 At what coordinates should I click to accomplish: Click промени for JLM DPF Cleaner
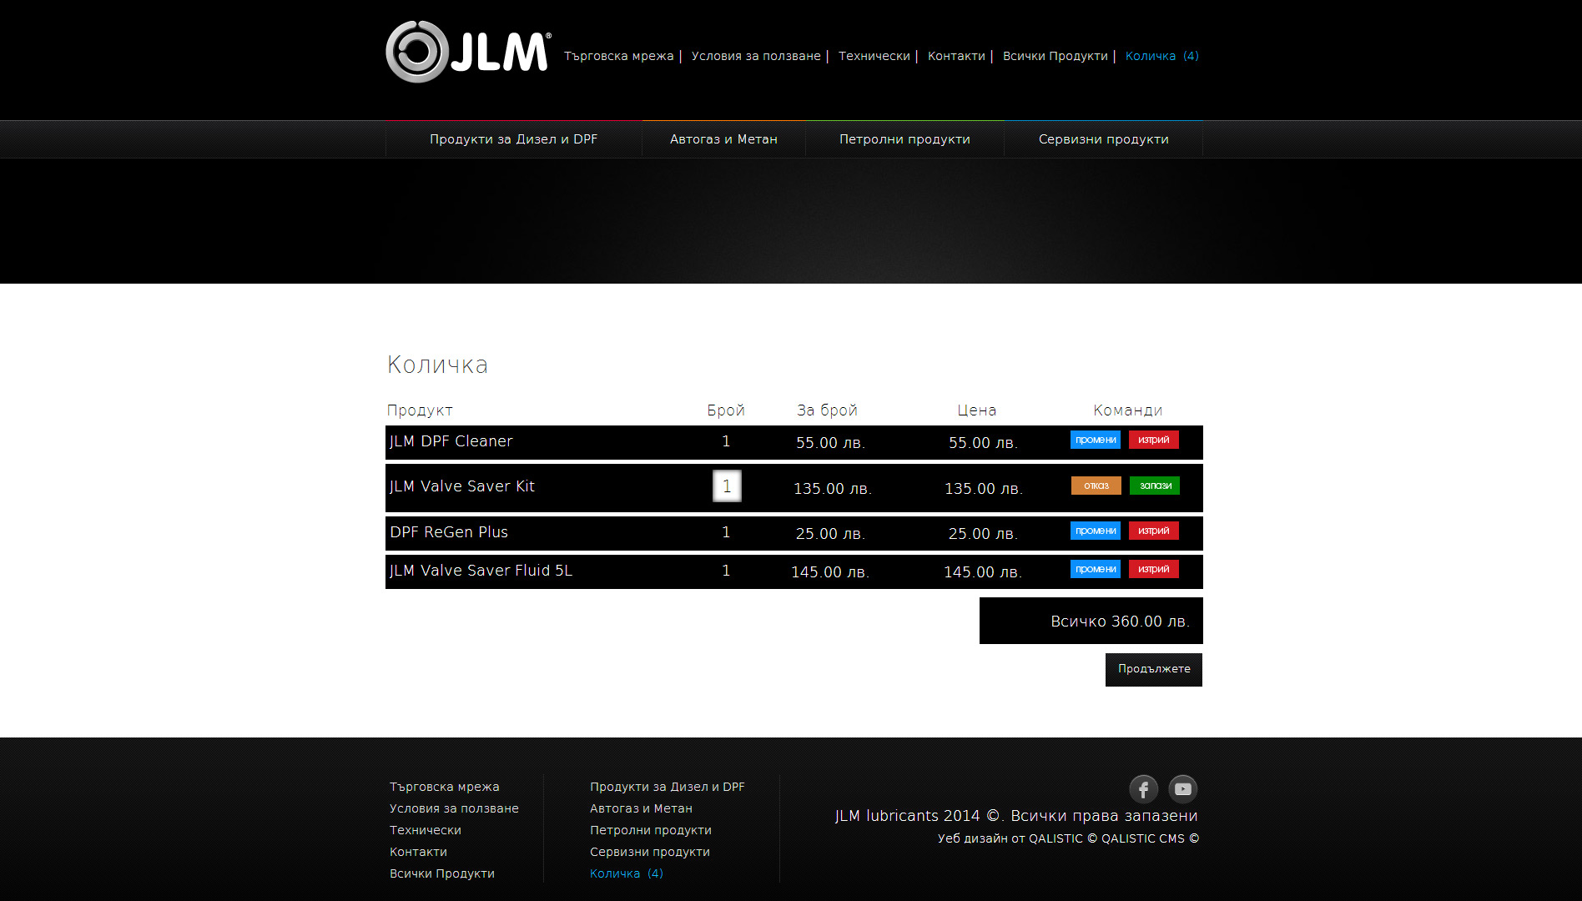point(1096,440)
